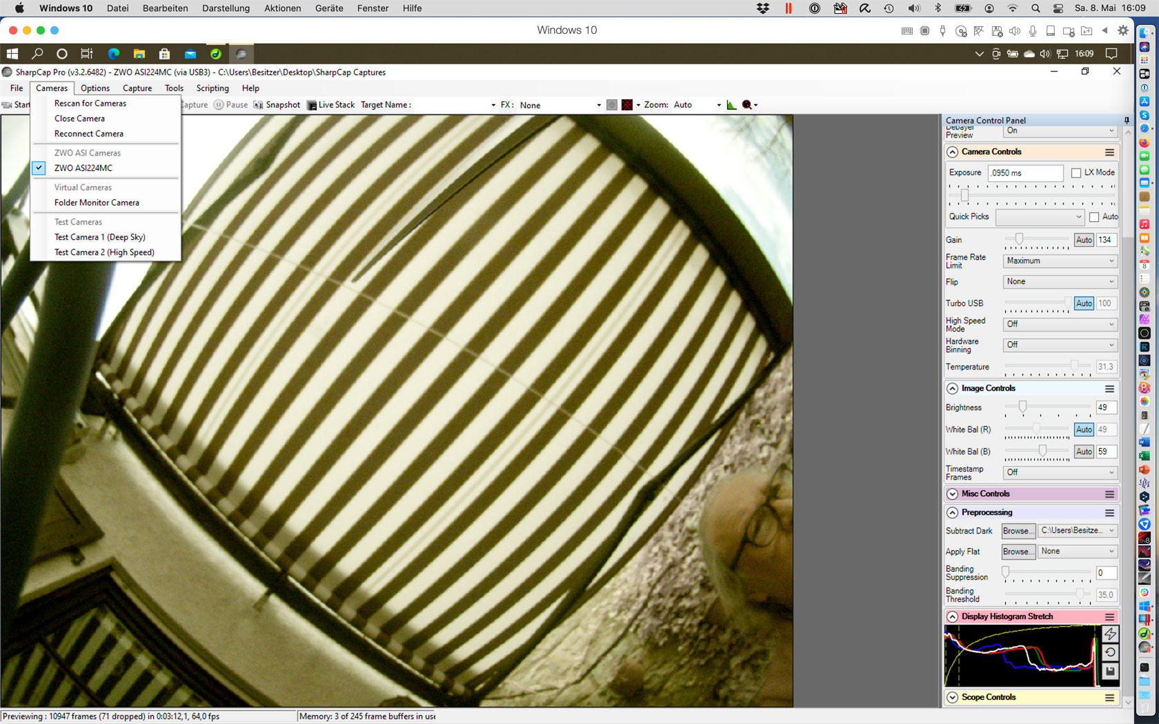Toggle Auto button for Gain
Image resolution: width=1159 pixels, height=724 pixels.
pos(1084,240)
